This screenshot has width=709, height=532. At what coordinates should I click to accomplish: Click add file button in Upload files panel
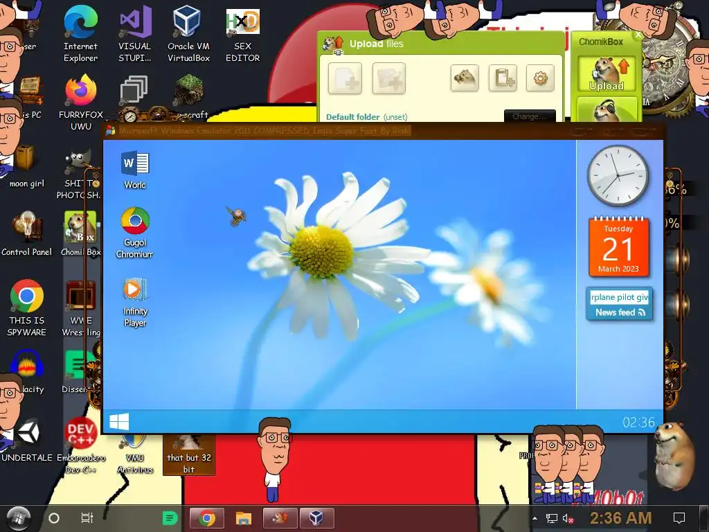point(345,79)
